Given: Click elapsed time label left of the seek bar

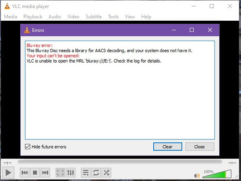Looking at the screenshot, I should coord(8,163).
